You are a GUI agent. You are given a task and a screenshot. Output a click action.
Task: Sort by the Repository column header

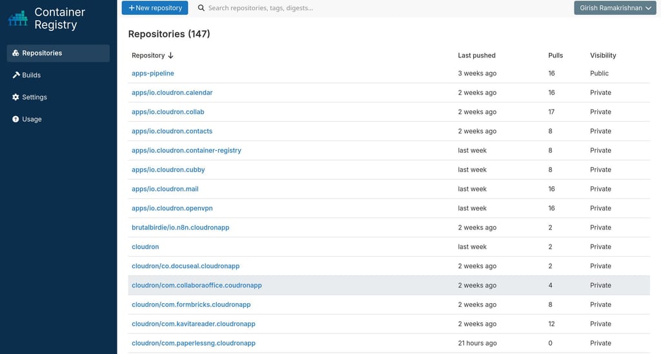coord(148,55)
